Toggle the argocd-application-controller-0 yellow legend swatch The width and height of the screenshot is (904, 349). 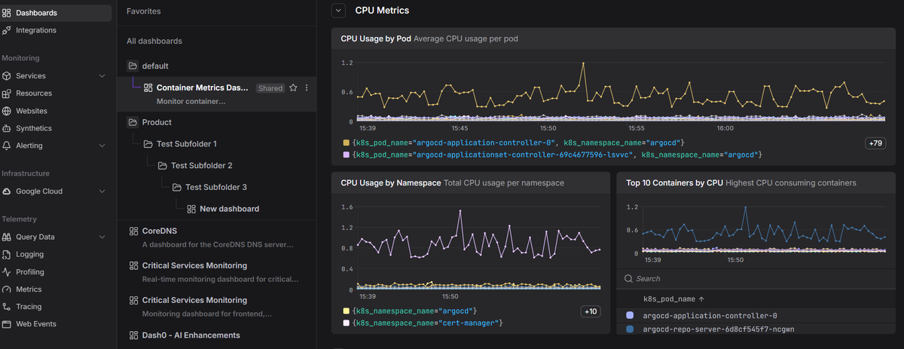coord(346,142)
